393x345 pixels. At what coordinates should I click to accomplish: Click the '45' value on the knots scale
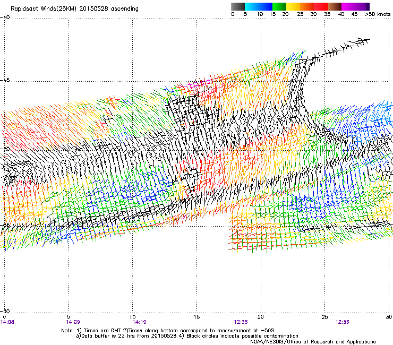354,14
